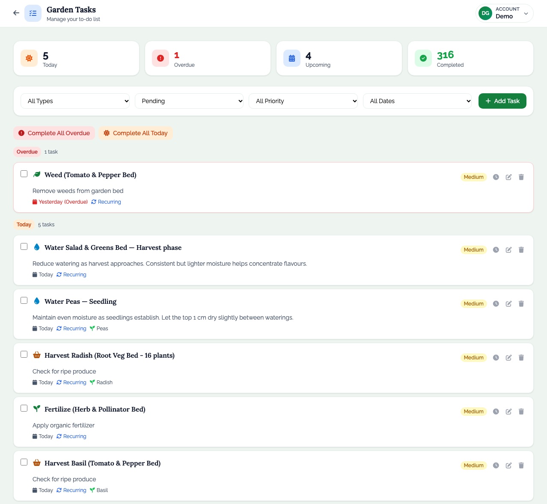Open the Today summary card
547x504 pixels.
click(77, 58)
